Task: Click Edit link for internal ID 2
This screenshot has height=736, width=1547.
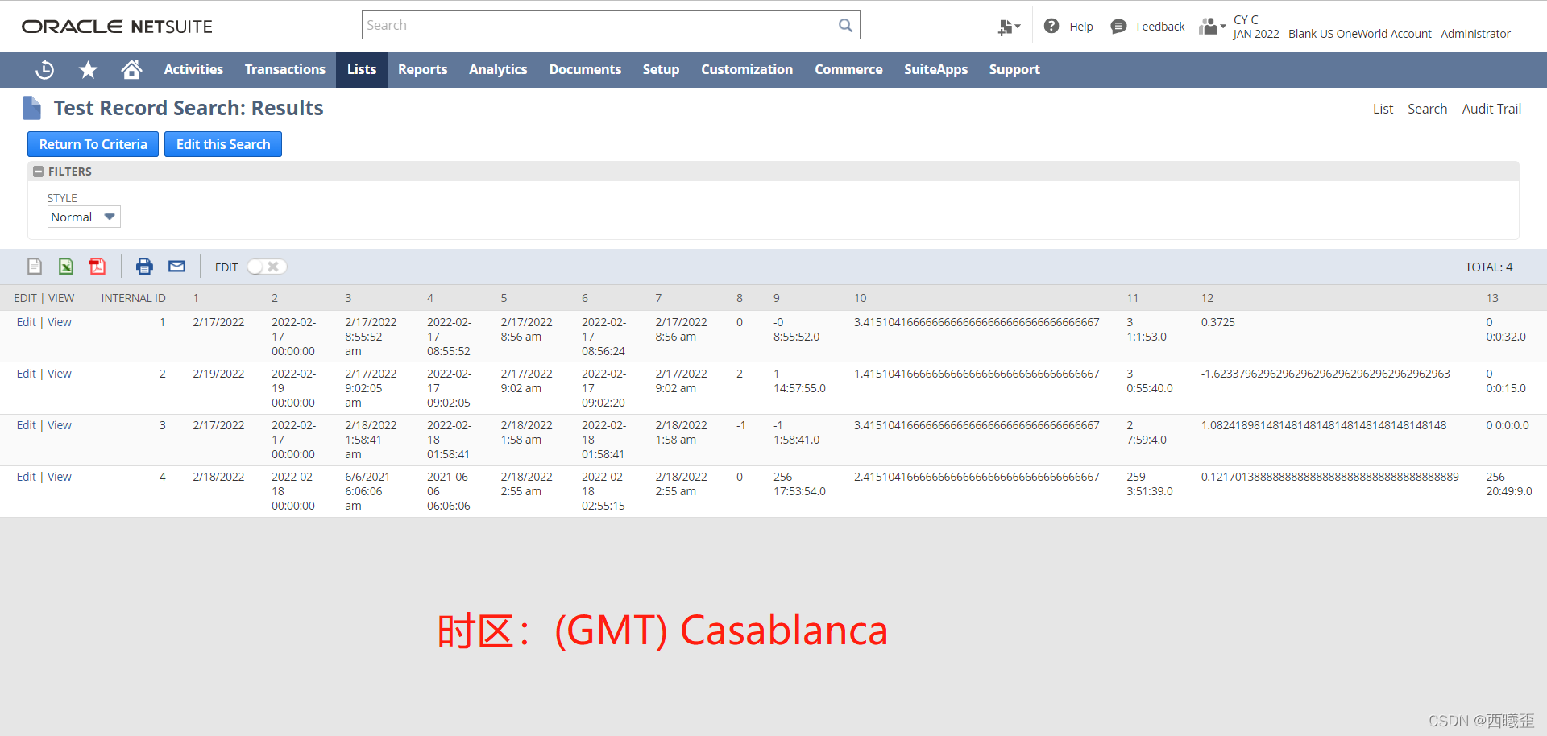Action: (x=26, y=374)
